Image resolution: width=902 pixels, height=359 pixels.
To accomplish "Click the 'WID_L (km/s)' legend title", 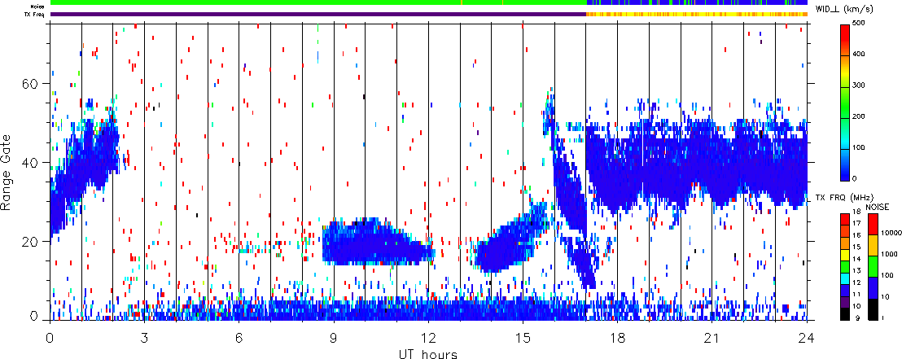I will click(x=856, y=8).
